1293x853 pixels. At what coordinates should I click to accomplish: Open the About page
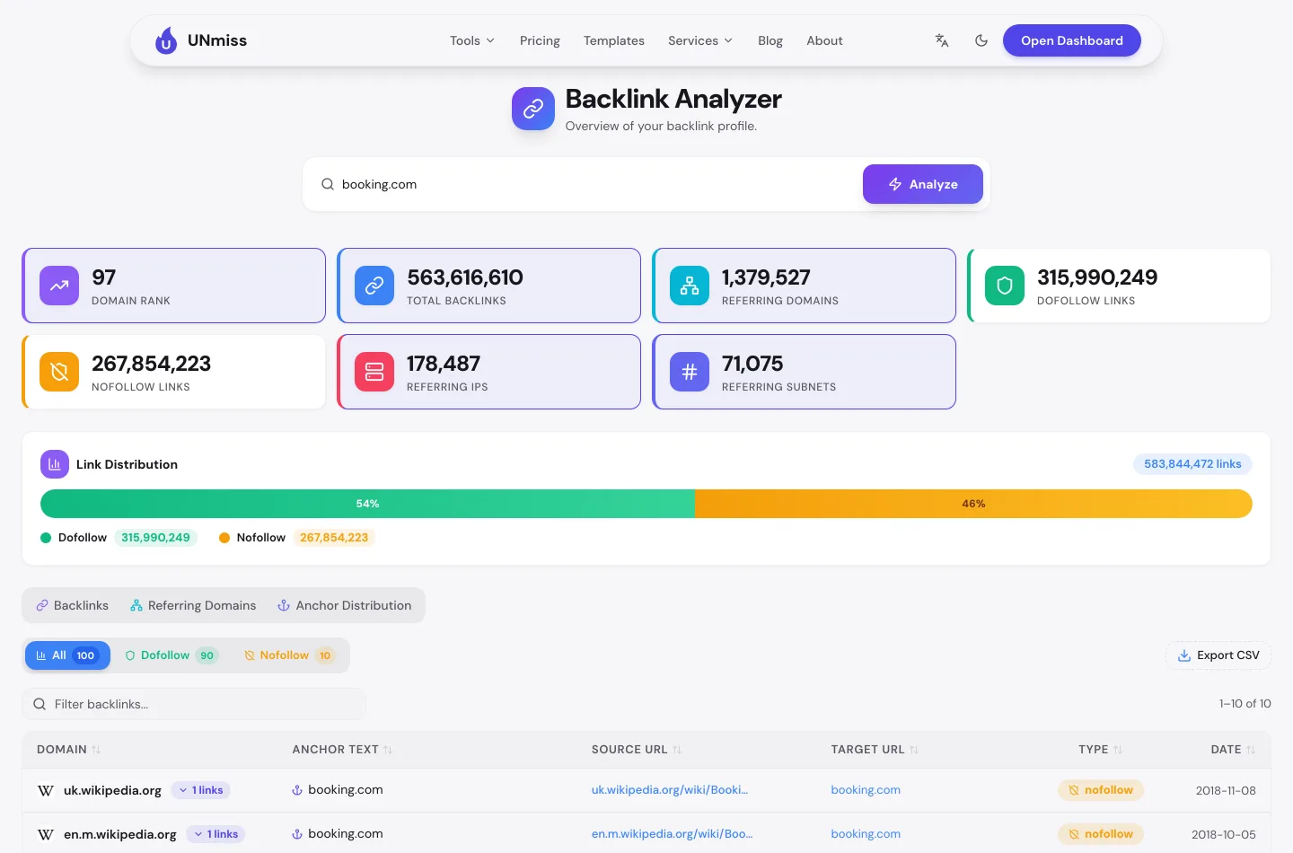(x=824, y=40)
